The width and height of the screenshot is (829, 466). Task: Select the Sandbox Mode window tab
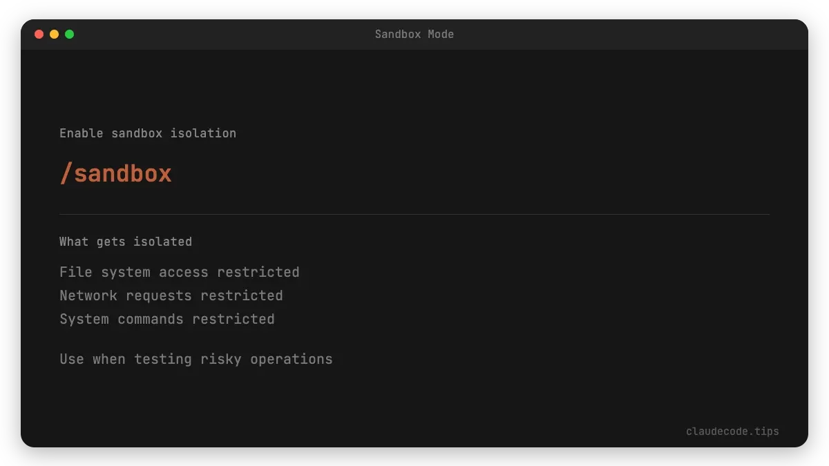pos(414,34)
